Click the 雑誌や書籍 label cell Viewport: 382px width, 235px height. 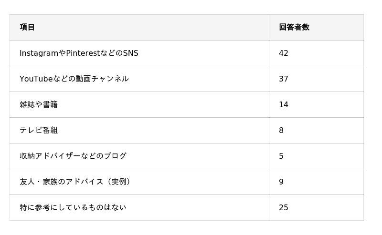[39, 104]
